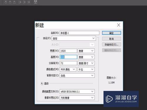This screenshot has width=147, height=110.
Task: Open the bit depth dropdown 8 位
Action: (86, 69)
